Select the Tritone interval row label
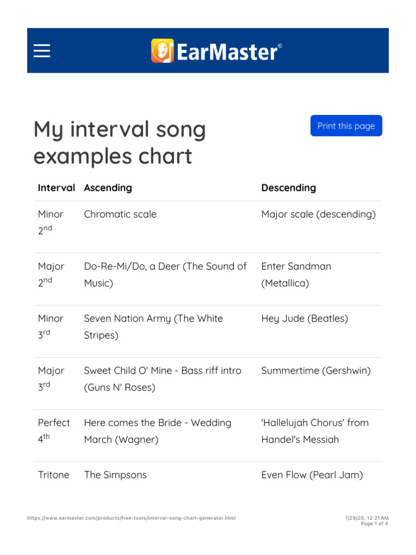Screen dimensions: 416x555 coord(54,475)
